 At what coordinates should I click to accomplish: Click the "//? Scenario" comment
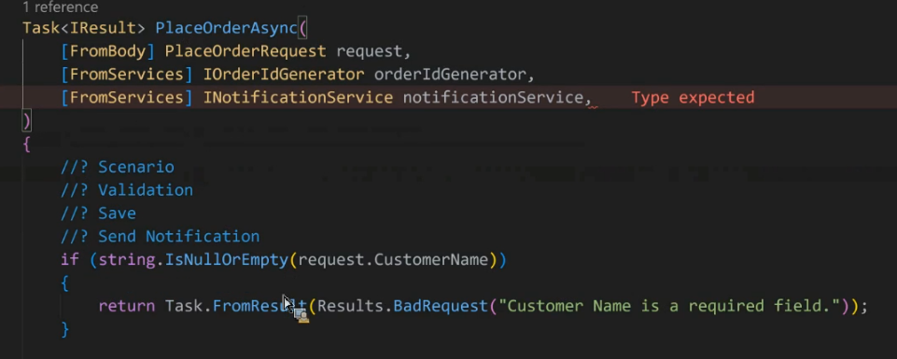(x=118, y=167)
